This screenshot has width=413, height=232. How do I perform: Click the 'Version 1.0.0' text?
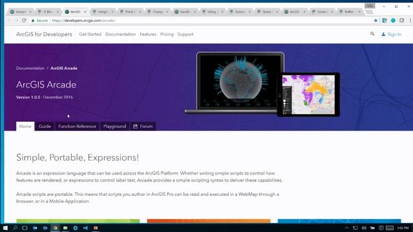28,97
